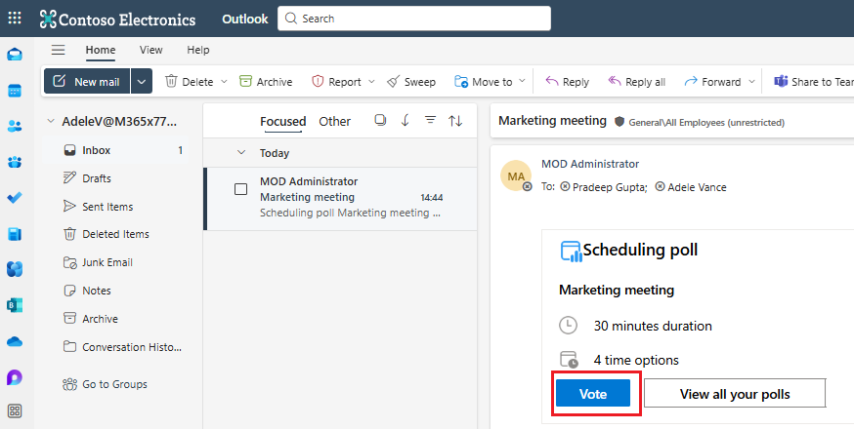Open People contacts in the app rail
The image size is (854, 429).
pos(15,126)
